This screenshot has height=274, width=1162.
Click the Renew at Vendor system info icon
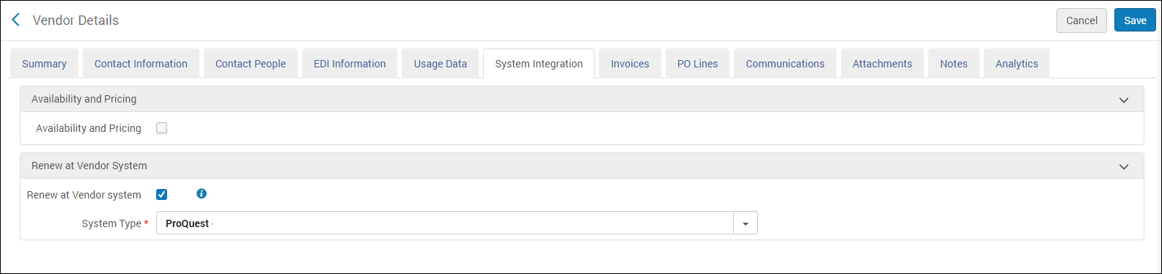(202, 193)
